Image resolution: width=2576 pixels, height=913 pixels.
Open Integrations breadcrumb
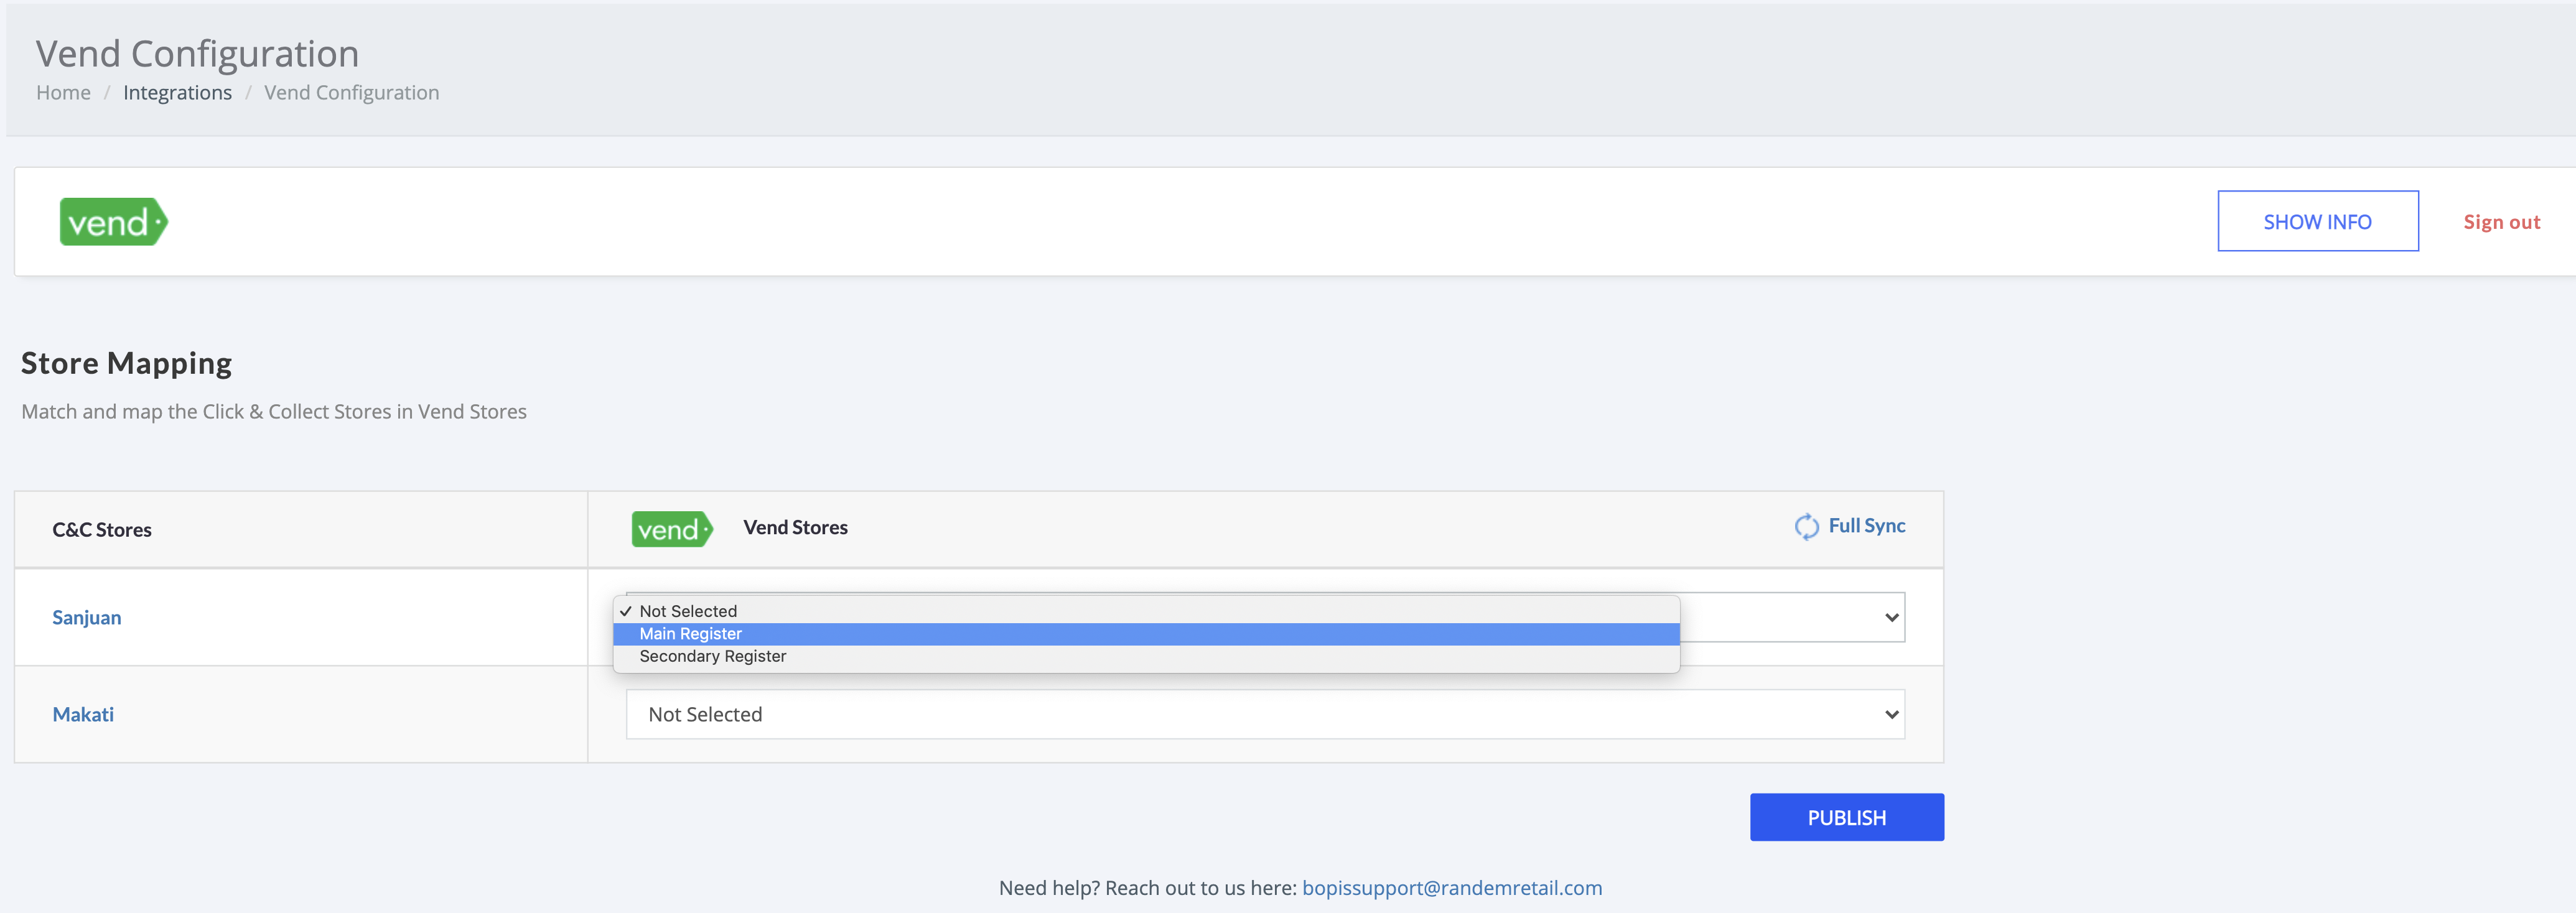tap(177, 92)
